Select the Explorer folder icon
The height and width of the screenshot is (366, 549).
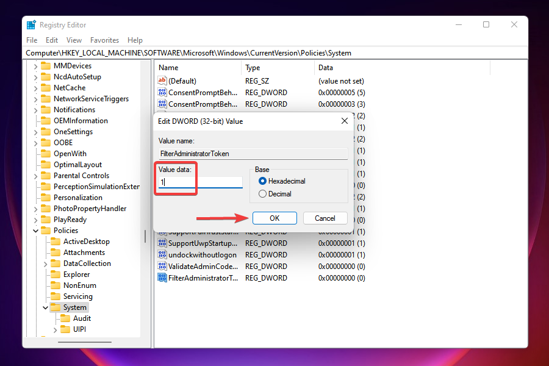point(56,274)
